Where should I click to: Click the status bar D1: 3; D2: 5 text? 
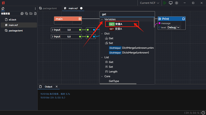pyautogui.click(x=193, y=113)
